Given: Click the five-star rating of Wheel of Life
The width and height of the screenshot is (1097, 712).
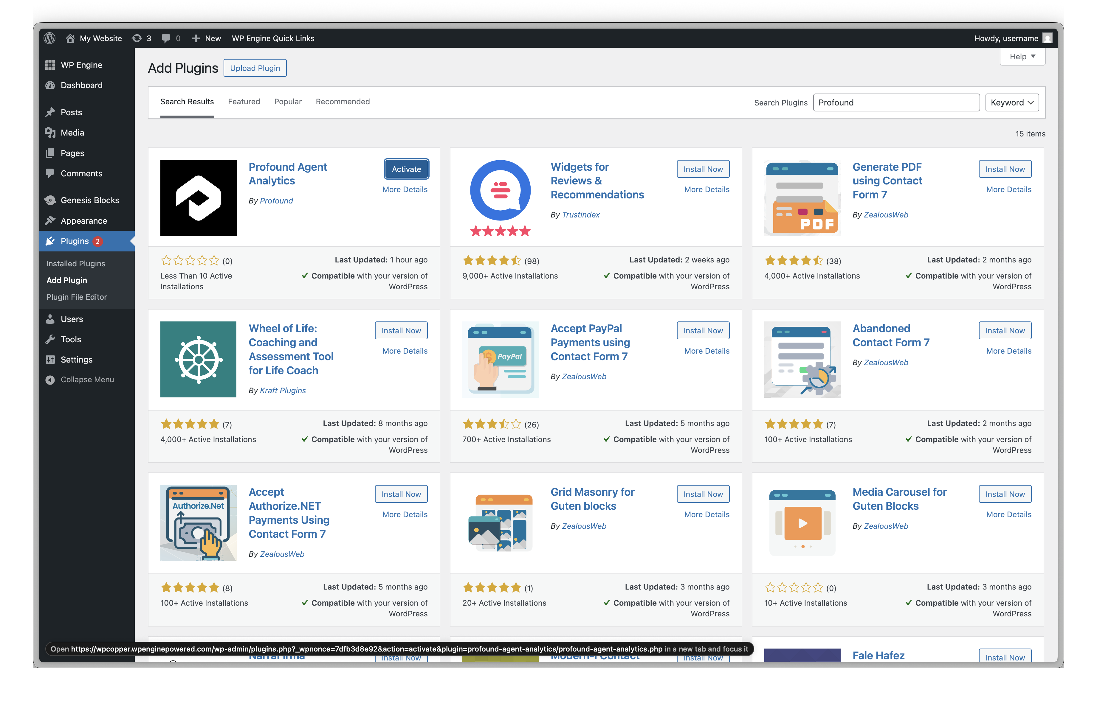Looking at the screenshot, I should [x=190, y=424].
